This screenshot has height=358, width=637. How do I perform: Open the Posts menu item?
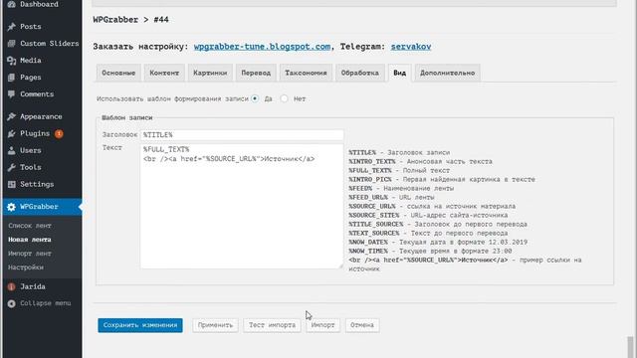[x=41, y=27]
